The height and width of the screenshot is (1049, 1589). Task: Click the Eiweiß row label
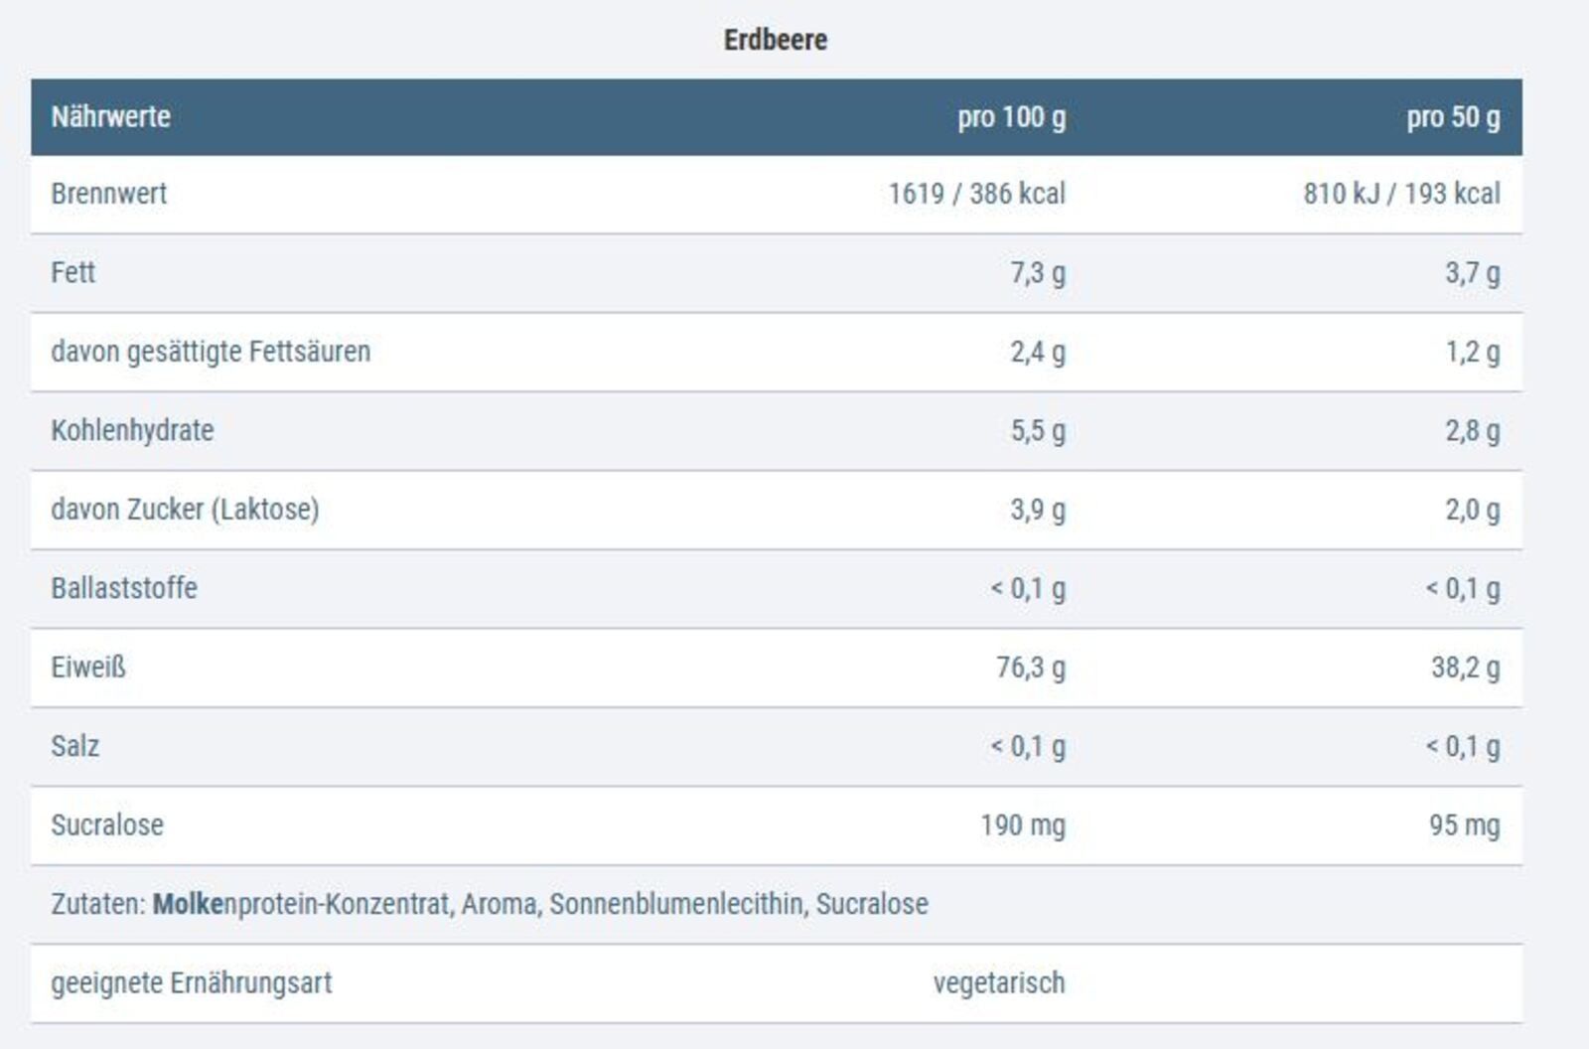coord(88,667)
